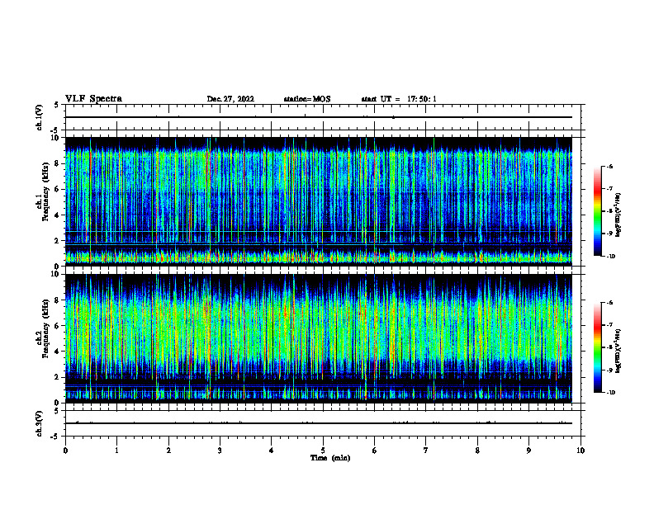This screenshot has height=505, width=654.
Task: Select the "start UT = 17:50: 1" text
Action: [399, 99]
